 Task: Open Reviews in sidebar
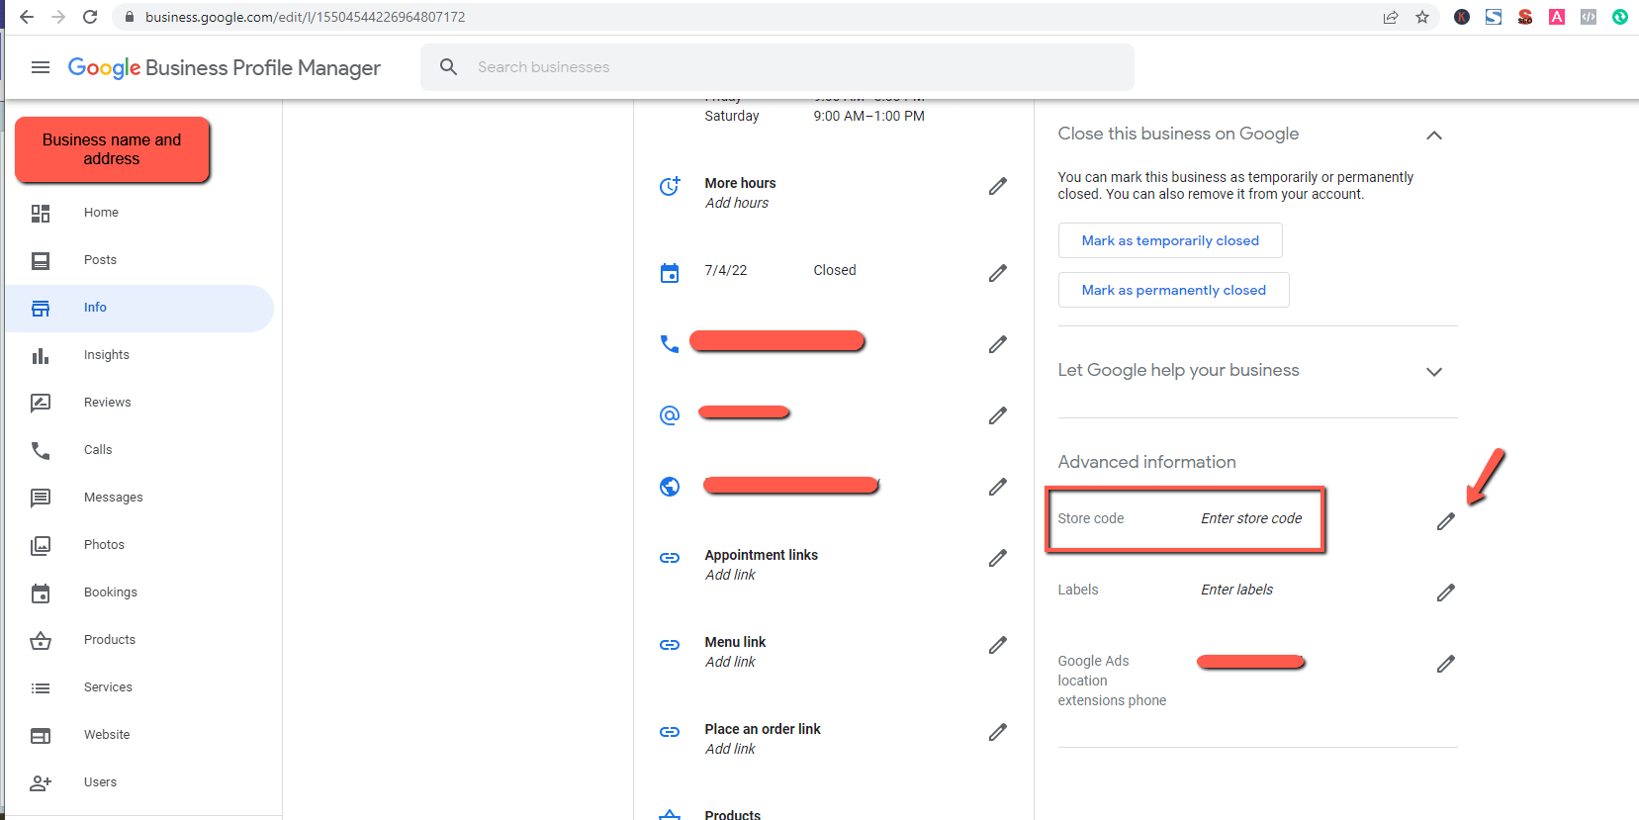click(x=139, y=403)
